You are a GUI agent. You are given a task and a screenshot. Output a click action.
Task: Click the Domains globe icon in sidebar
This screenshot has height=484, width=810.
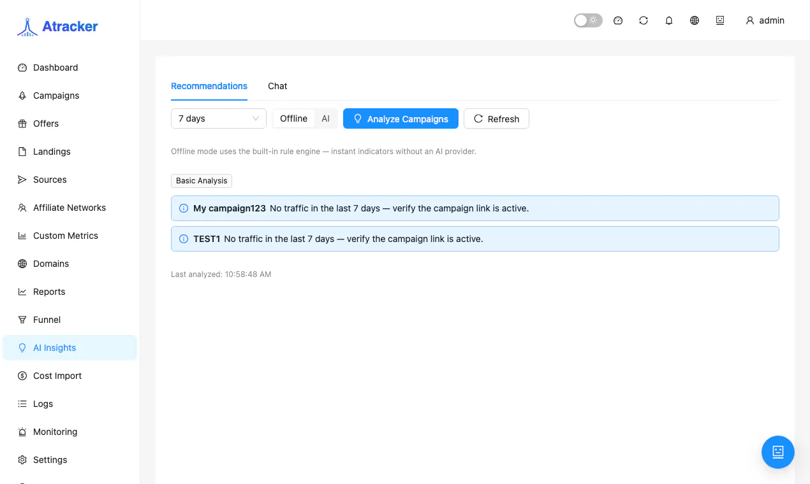(x=22, y=264)
